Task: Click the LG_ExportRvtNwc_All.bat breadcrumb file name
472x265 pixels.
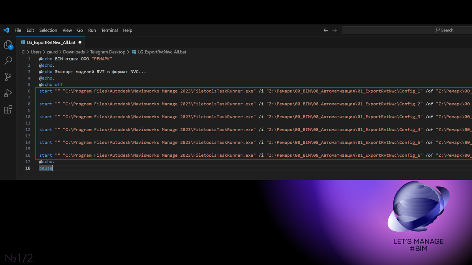Action: tap(162, 52)
